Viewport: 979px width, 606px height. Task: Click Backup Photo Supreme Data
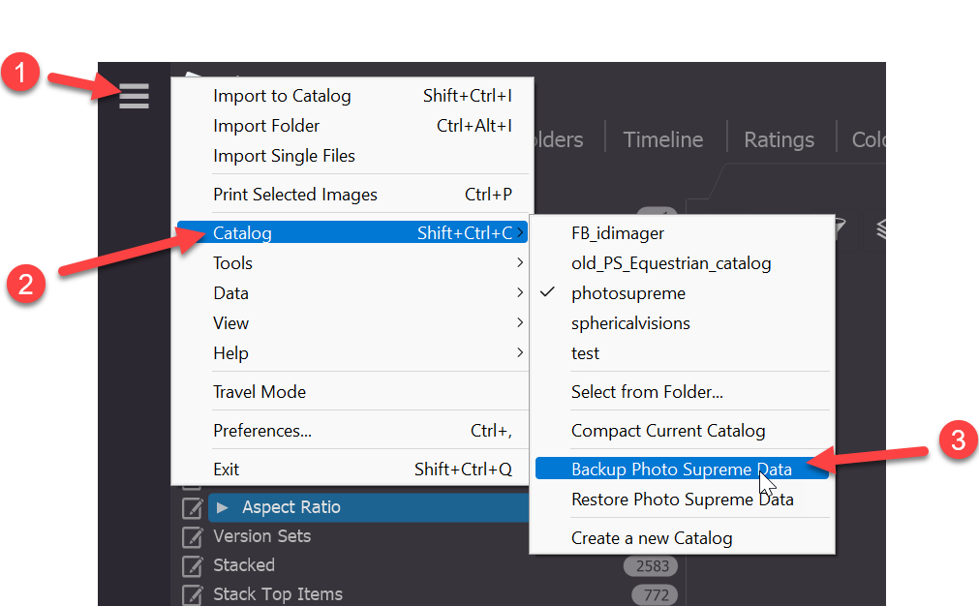(x=682, y=469)
